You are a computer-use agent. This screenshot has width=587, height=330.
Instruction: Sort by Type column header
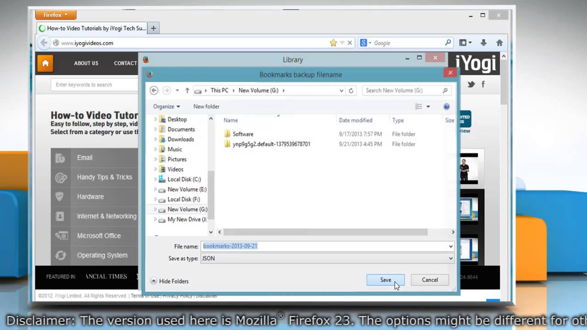398,120
